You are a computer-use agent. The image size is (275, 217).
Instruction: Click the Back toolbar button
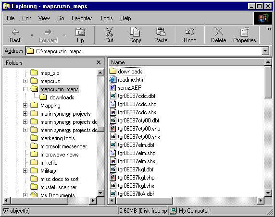pyautogui.click(x=15, y=36)
